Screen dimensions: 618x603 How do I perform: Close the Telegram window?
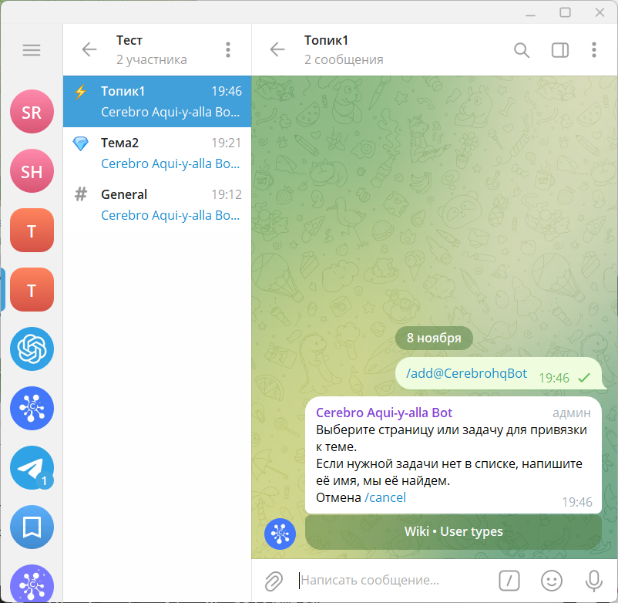[600, 12]
